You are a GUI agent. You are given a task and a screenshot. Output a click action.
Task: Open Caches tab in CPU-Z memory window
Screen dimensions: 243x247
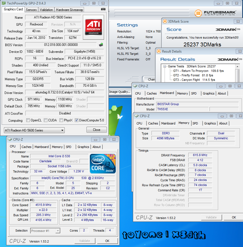153,123
